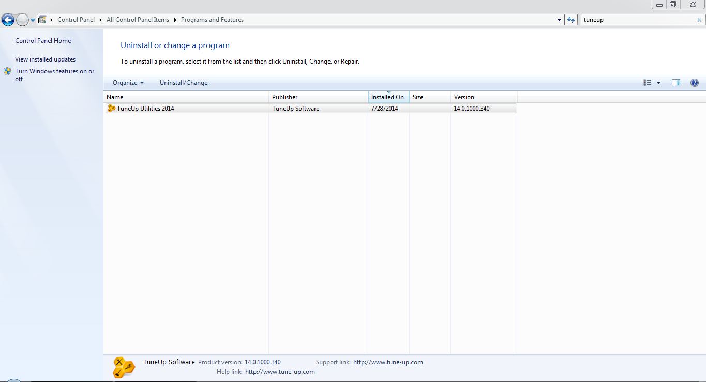The image size is (706, 382).
Task: Click the TuneUp Utilities 2014 row icon
Action: tap(111, 109)
